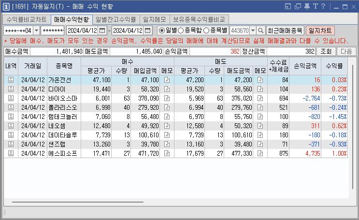Open 바이오스마 trade detail icon
The image size is (359, 220).
11,98
